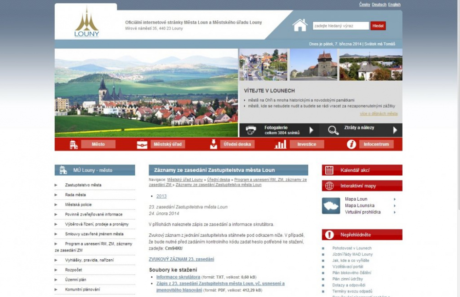The image size is (460, 297).
Task: Open the Úřední deska breadcrumb link
Action: [218, 180]
